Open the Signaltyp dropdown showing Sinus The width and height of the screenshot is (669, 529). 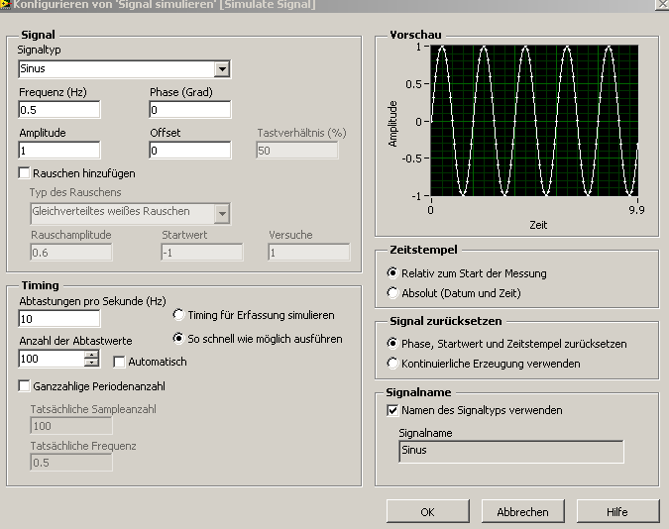point(222,69)
